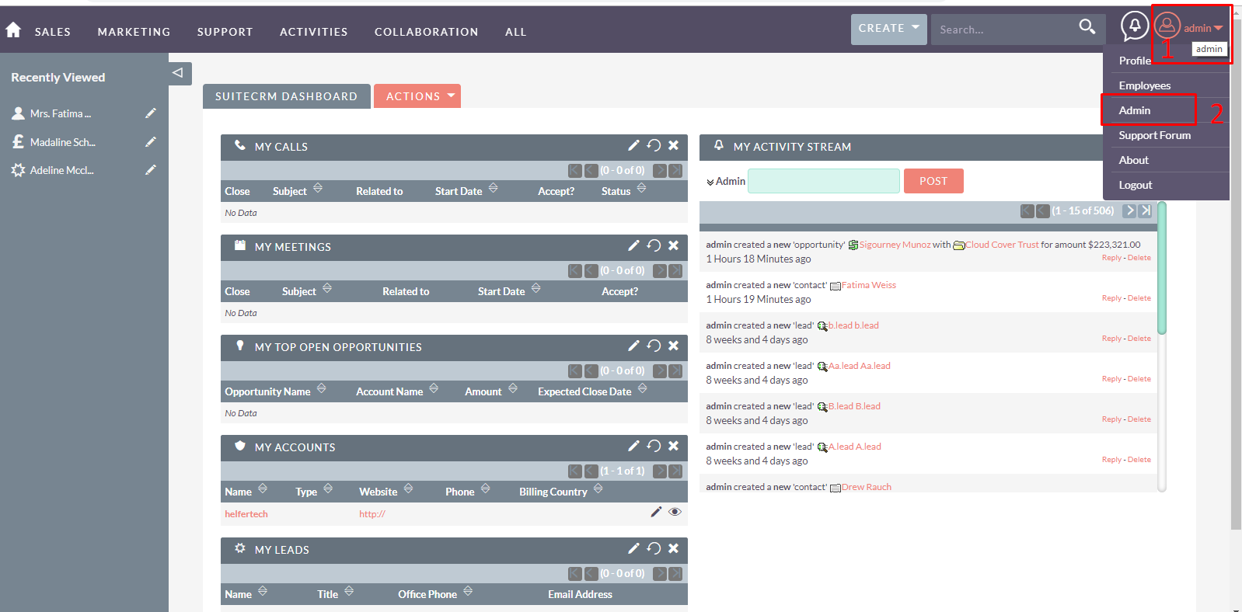Go to next page in Activity Stream
The height and width of the screenshot is (612, 1242).
(x=1129, y=210)
